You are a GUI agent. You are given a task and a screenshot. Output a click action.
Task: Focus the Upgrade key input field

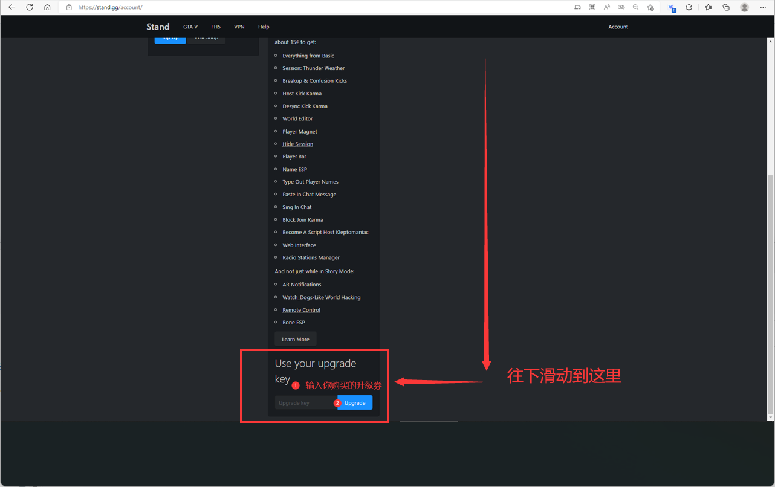(304, 403)
